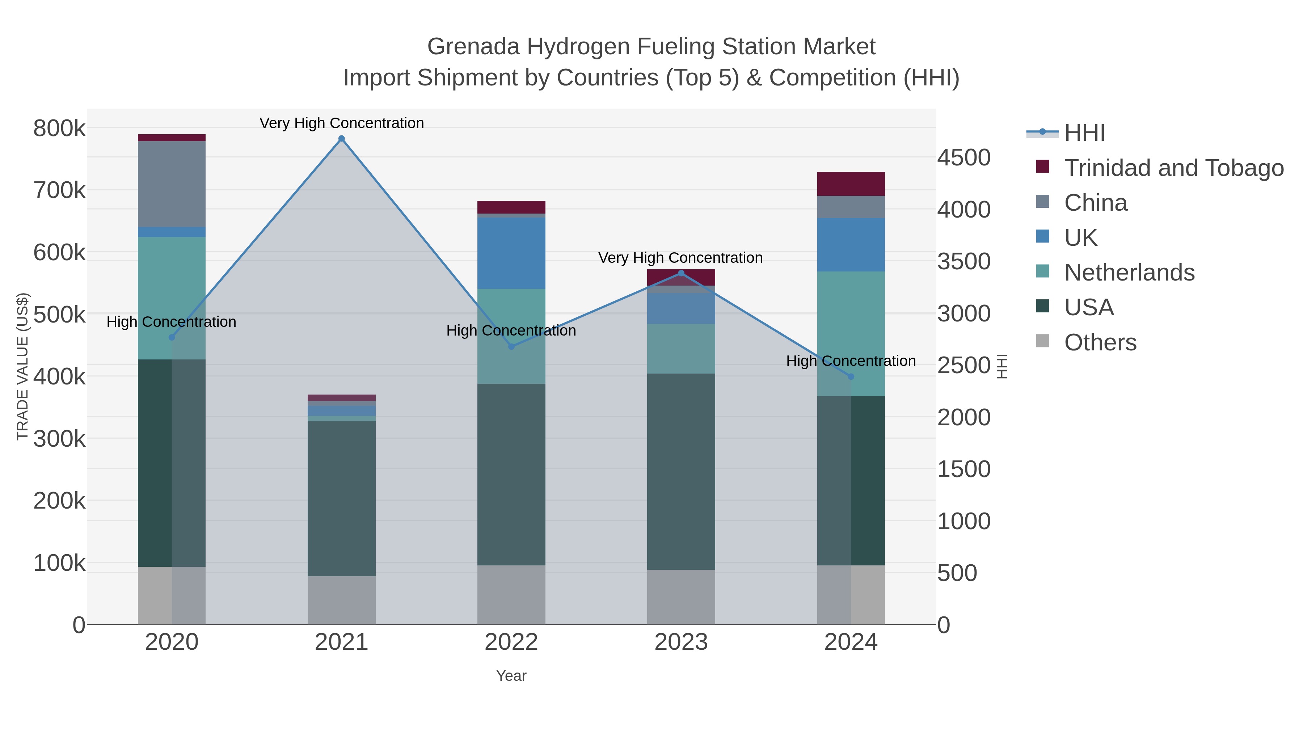Screen dimensions: 1303x733
Task: Click the 1000 HHI axis tick
Action: (x=964, y=521)
